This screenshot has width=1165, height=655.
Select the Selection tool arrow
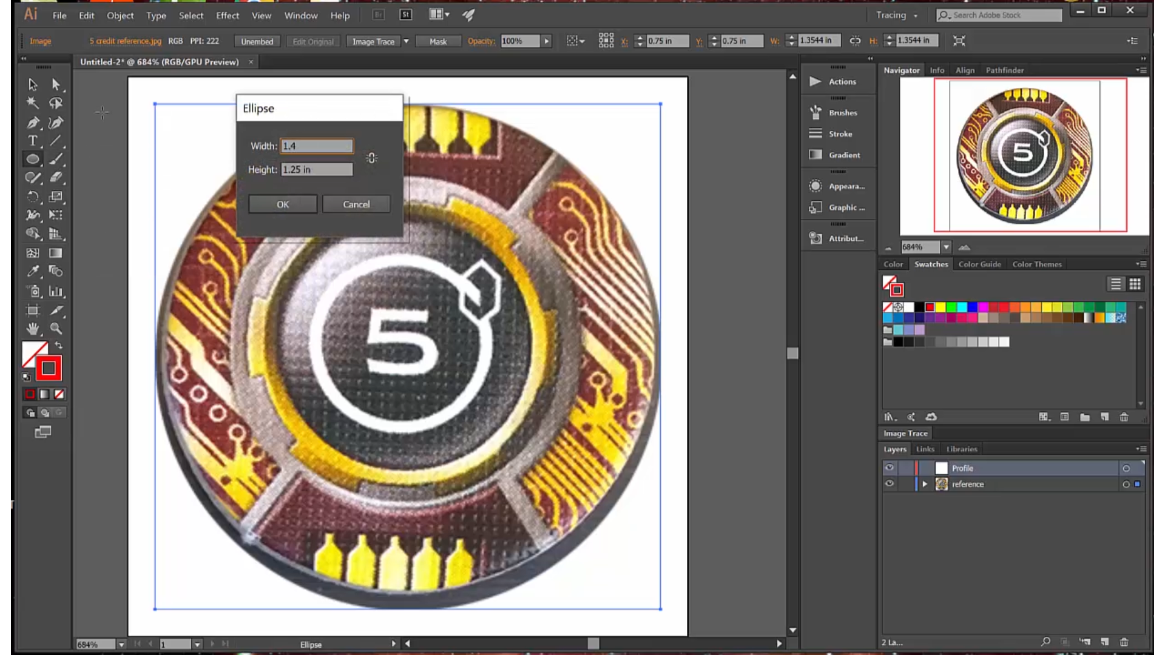(x=33, y=84)
